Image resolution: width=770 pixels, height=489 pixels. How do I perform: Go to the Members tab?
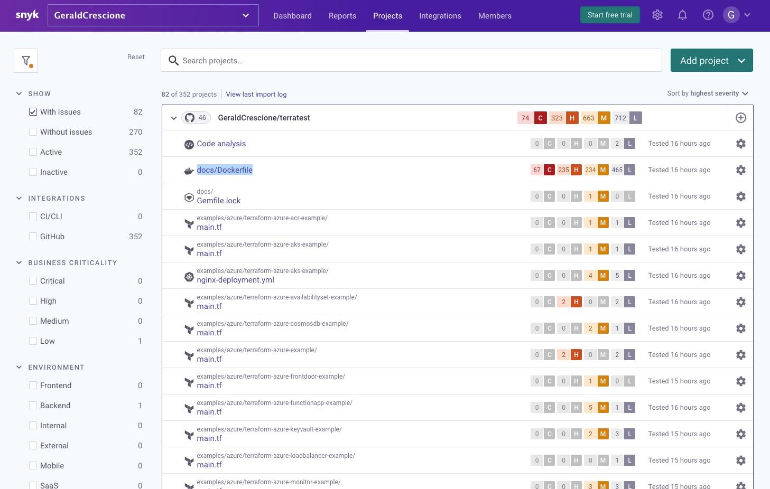click(495, 16)
